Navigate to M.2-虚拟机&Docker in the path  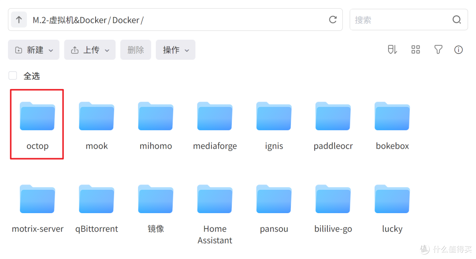(x=70, y=20)
